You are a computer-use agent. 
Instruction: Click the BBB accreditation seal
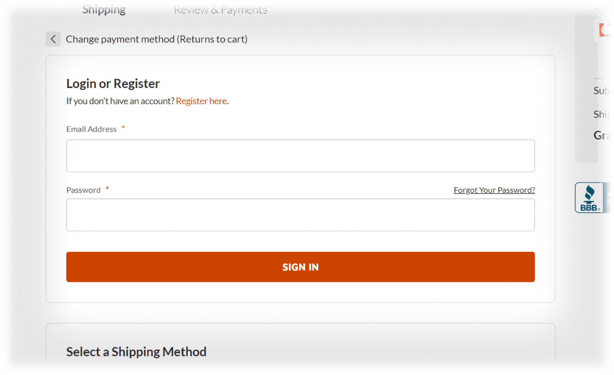point(591,197)
